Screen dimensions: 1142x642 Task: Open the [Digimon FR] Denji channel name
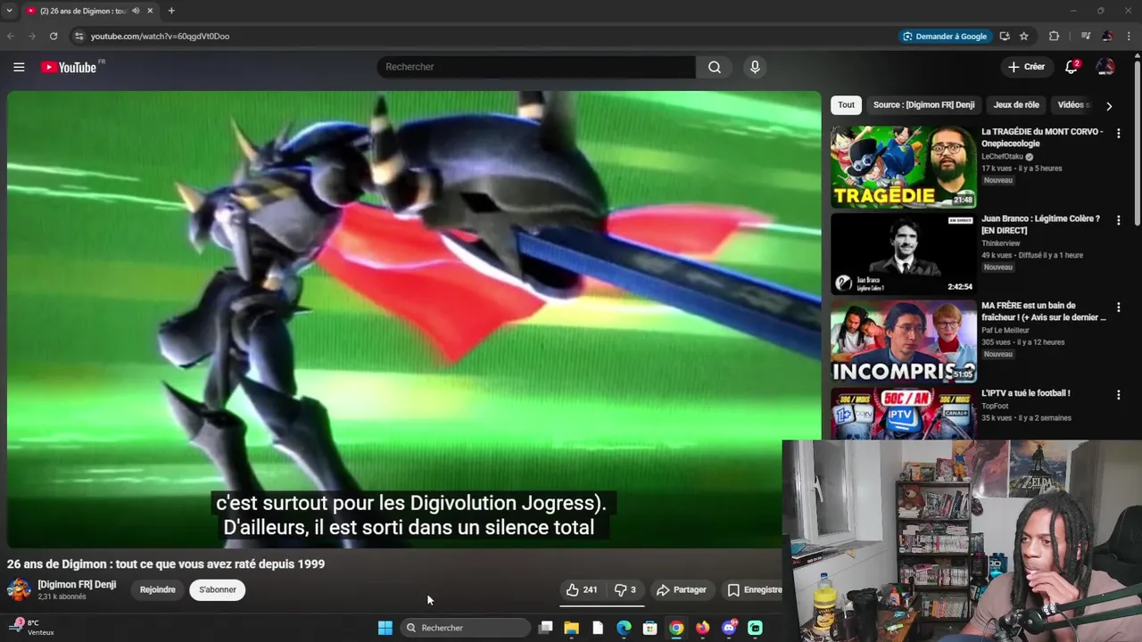pos(77,585)
